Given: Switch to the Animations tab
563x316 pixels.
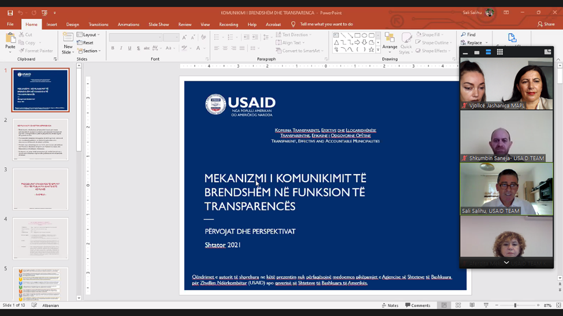Looking at the screenshot, I should (129, 24).
